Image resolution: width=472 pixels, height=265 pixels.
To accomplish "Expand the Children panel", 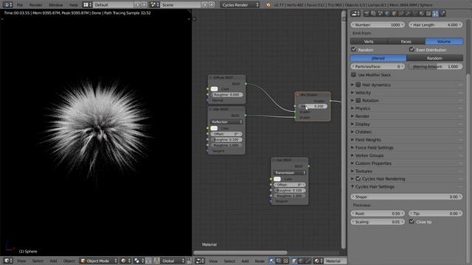I will [x=363, y=132].
